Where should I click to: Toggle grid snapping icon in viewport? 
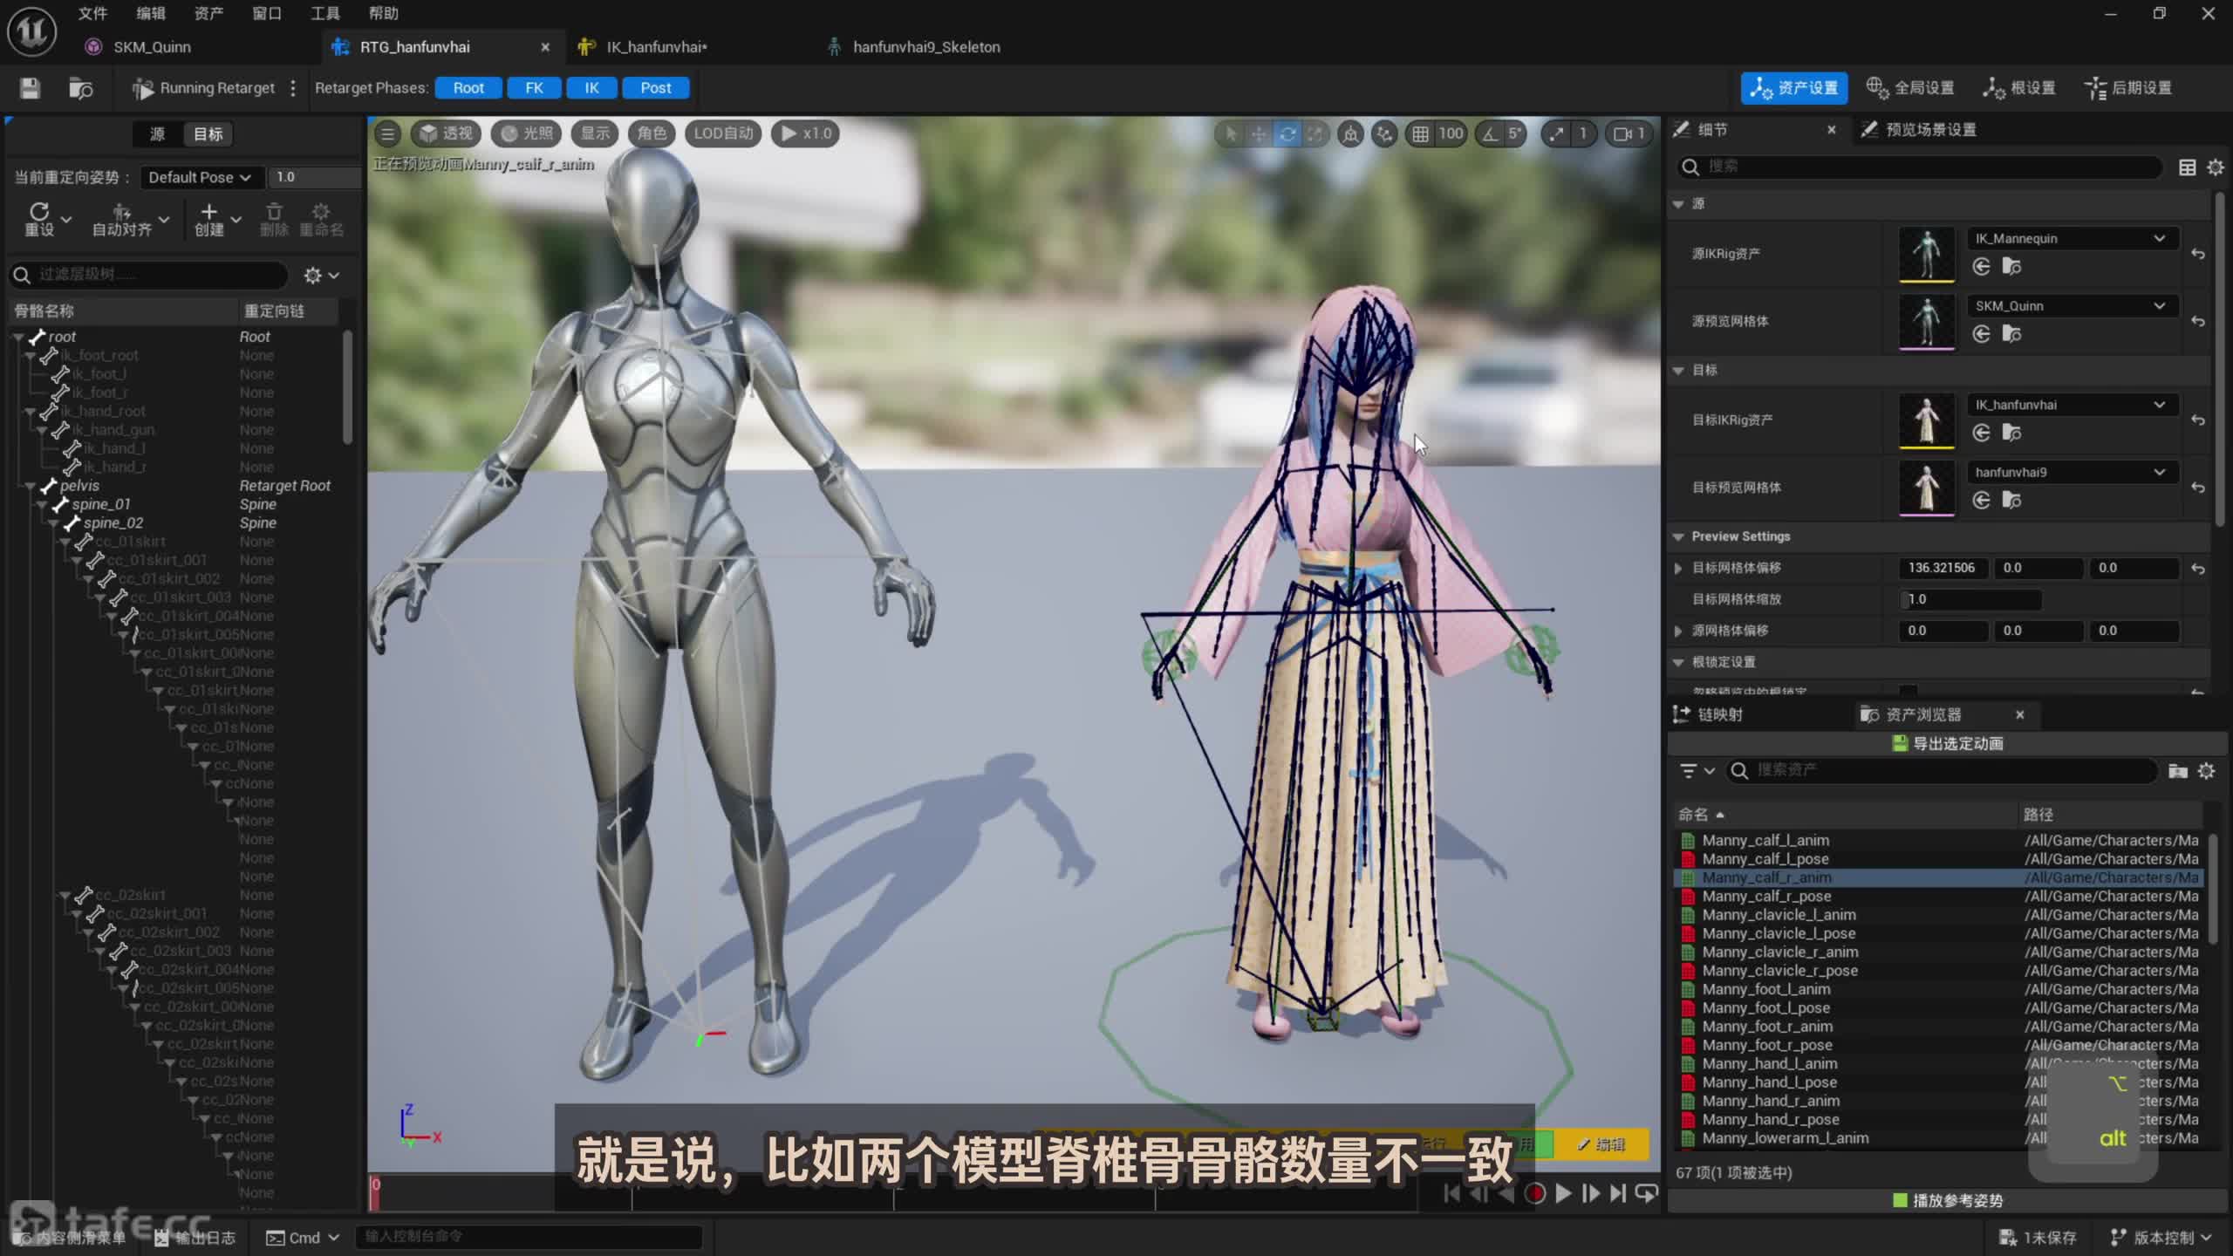coord(1420,133)
